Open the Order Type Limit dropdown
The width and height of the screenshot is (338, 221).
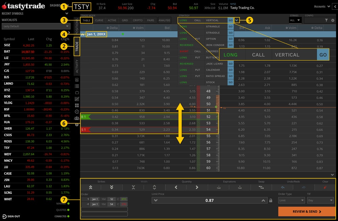291,200
